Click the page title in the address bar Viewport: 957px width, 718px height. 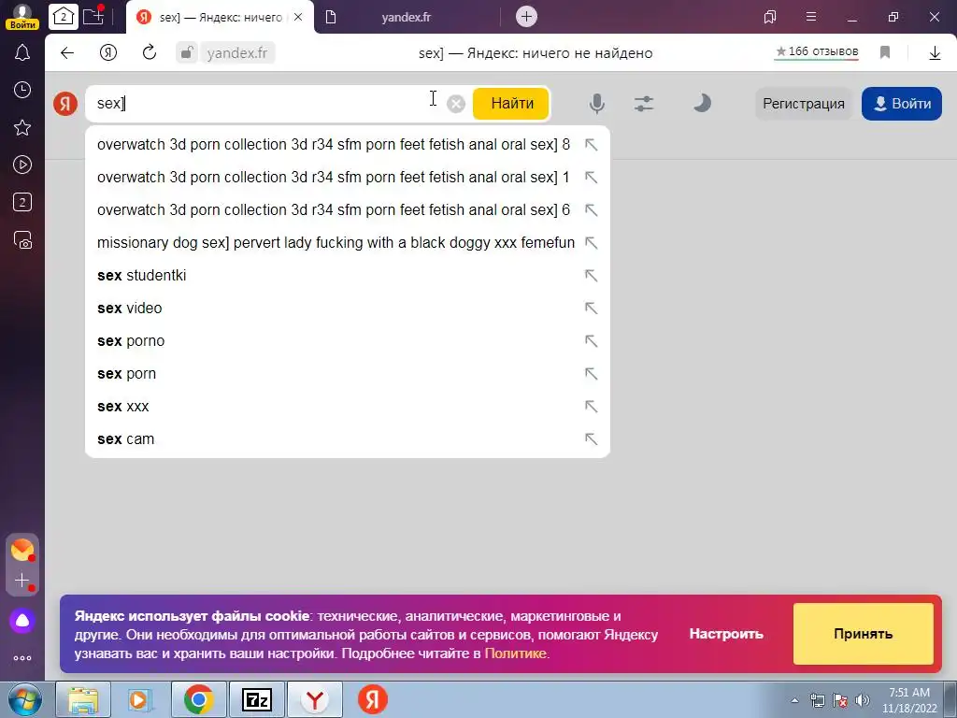tap(536, 53)
